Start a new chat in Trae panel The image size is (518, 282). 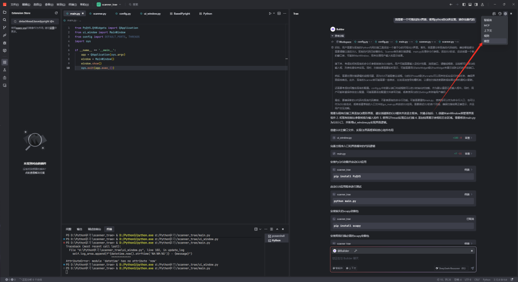point(494,14)
